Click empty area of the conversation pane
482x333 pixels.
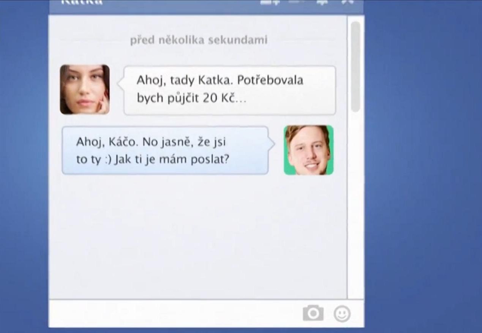pyautogui.click(x=198, y=235)
